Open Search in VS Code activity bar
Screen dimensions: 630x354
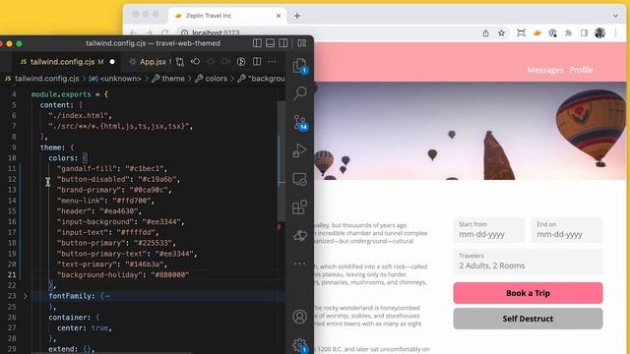(x=299, y=93)
